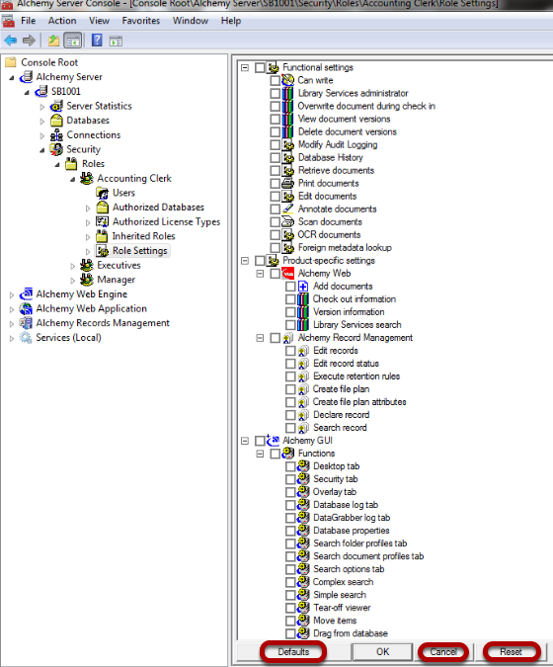Screen dimensions: 553x667
Task: Open the File menu
Action: click(29, 21)
